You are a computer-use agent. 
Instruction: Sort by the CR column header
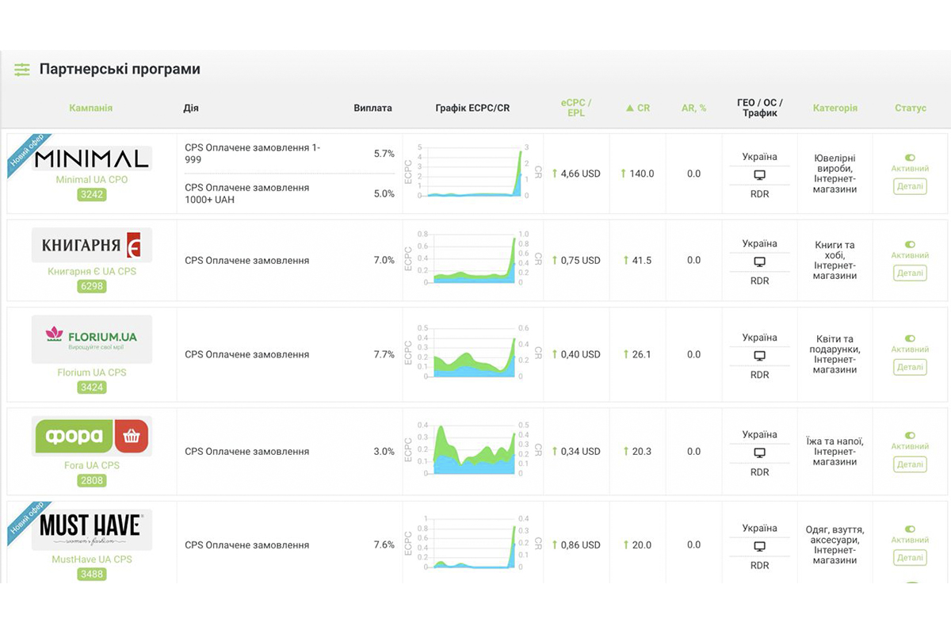(x=638, y=108)
